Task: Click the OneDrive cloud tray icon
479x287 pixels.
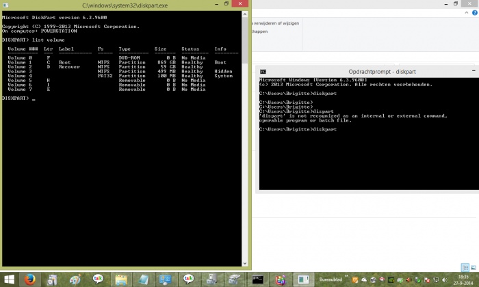Action: click(x=364, y=279)
